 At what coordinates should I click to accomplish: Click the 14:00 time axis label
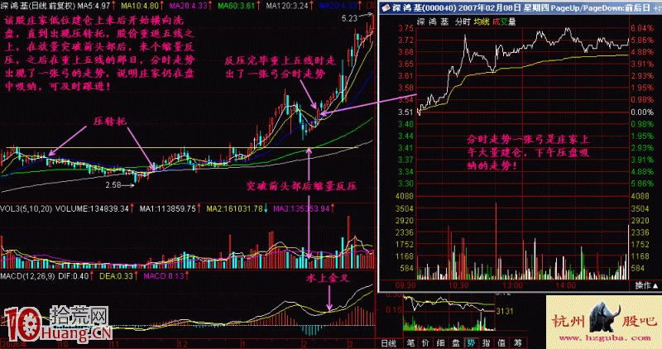point(565,285)
